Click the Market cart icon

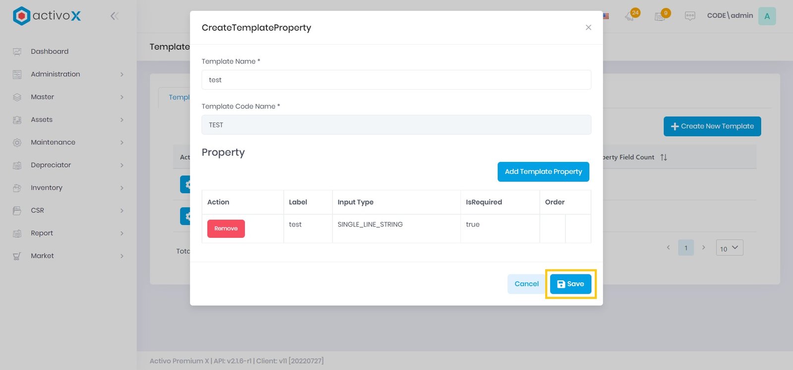point(17,256)
